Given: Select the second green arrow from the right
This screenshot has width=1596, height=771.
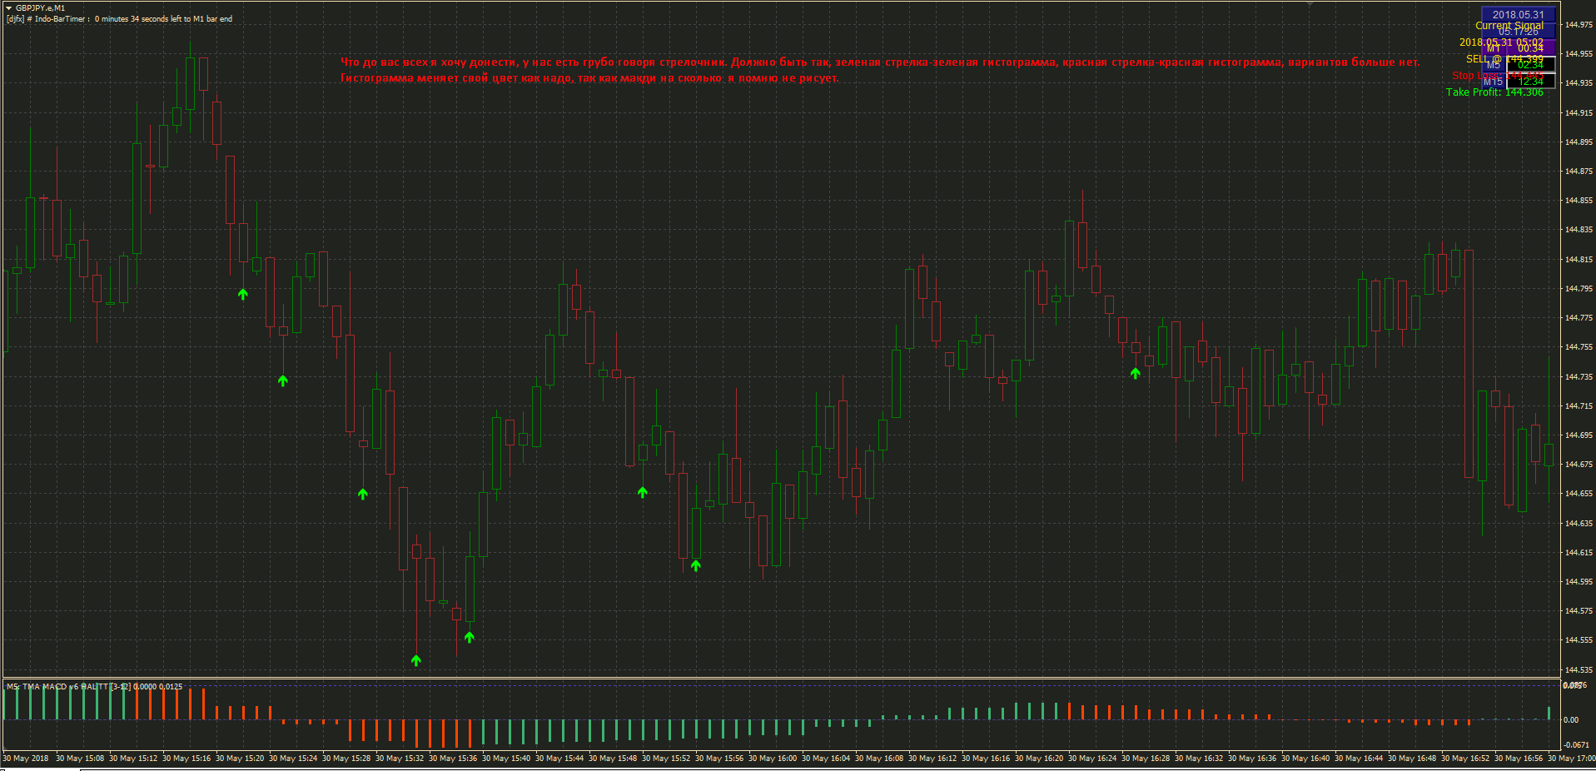Looking at the screenshot, I should point(696,565).
